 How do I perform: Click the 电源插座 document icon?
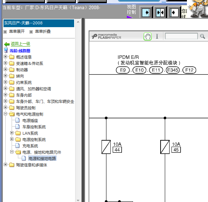(18, 120)
